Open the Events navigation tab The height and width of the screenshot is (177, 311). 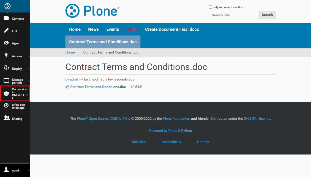[x=113, y=29]
